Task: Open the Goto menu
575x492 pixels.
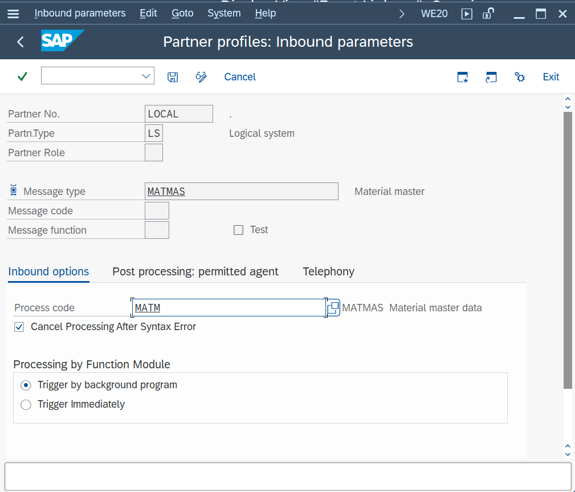Action: (182, 13)
